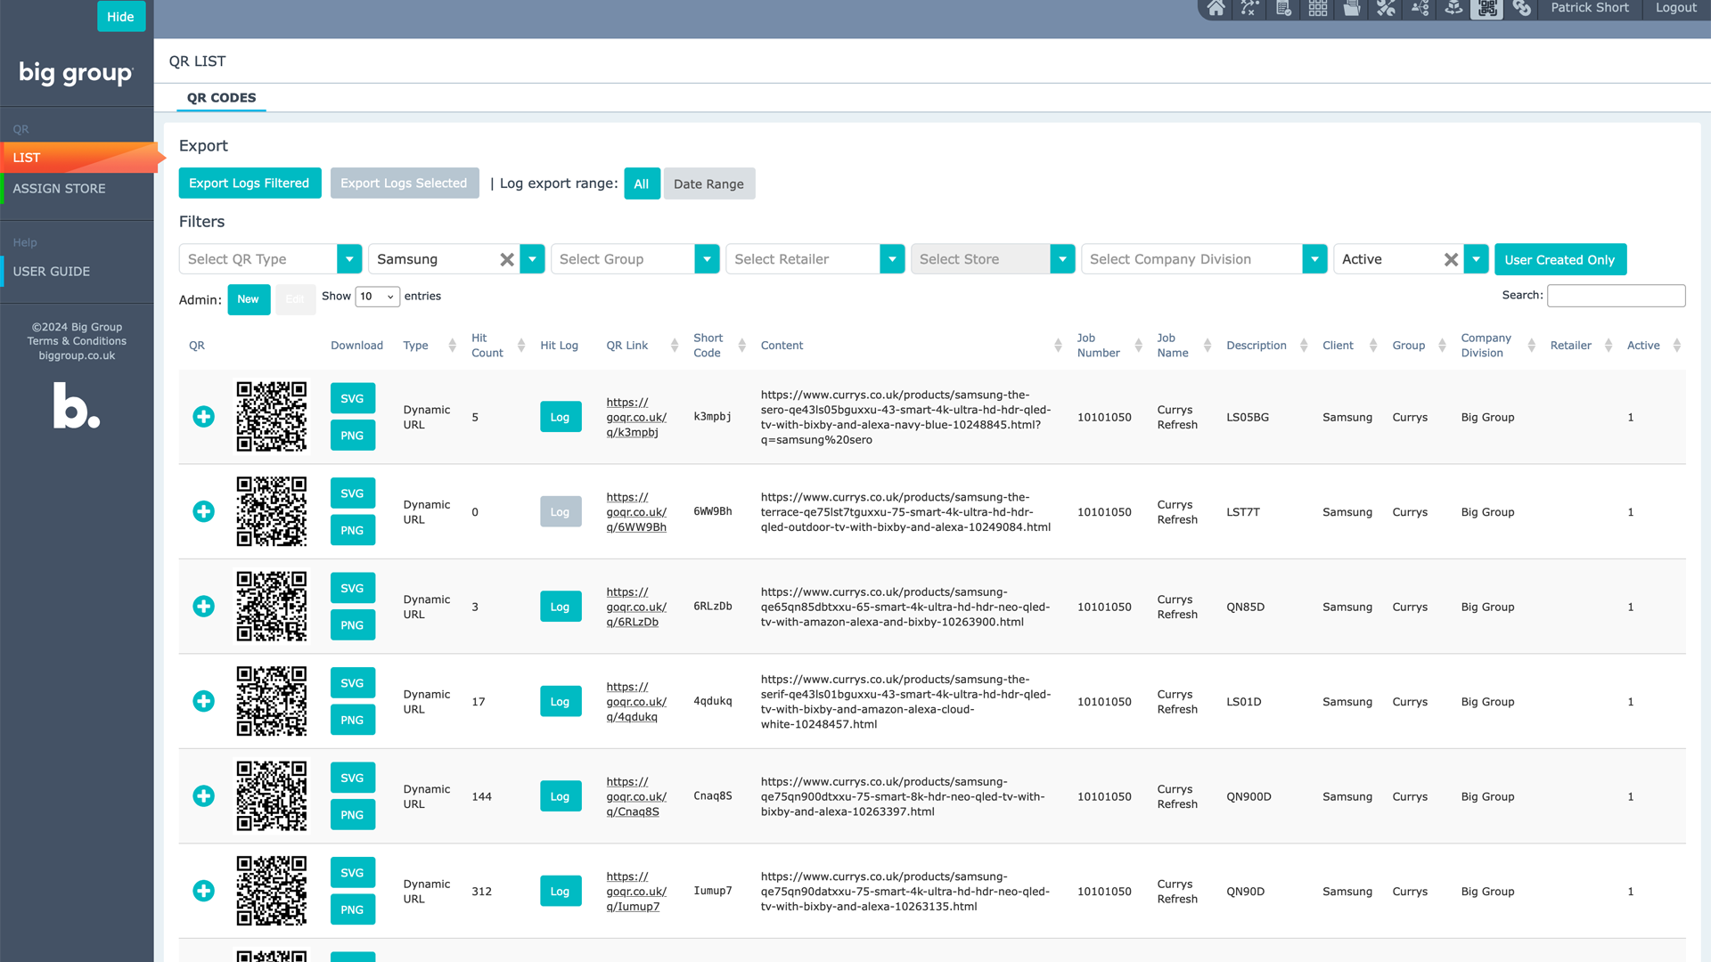Open biggroup.co.uk link in sidebar

[77, 355]
